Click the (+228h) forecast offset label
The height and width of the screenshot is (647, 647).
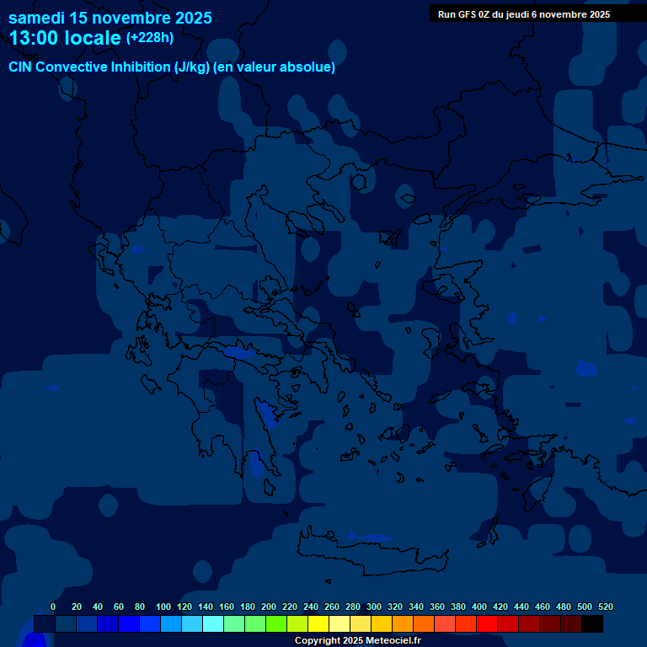tap(150, 37)
